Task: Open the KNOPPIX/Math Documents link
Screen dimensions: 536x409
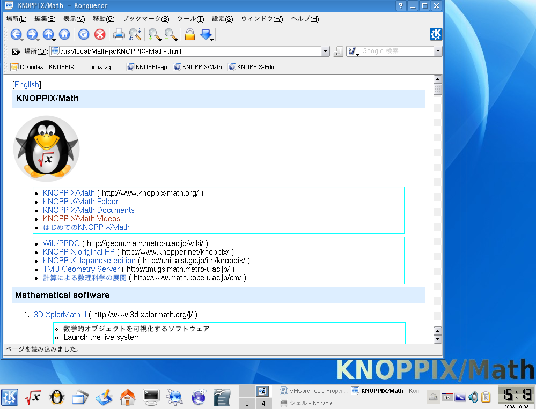Action: click(89, 210)
